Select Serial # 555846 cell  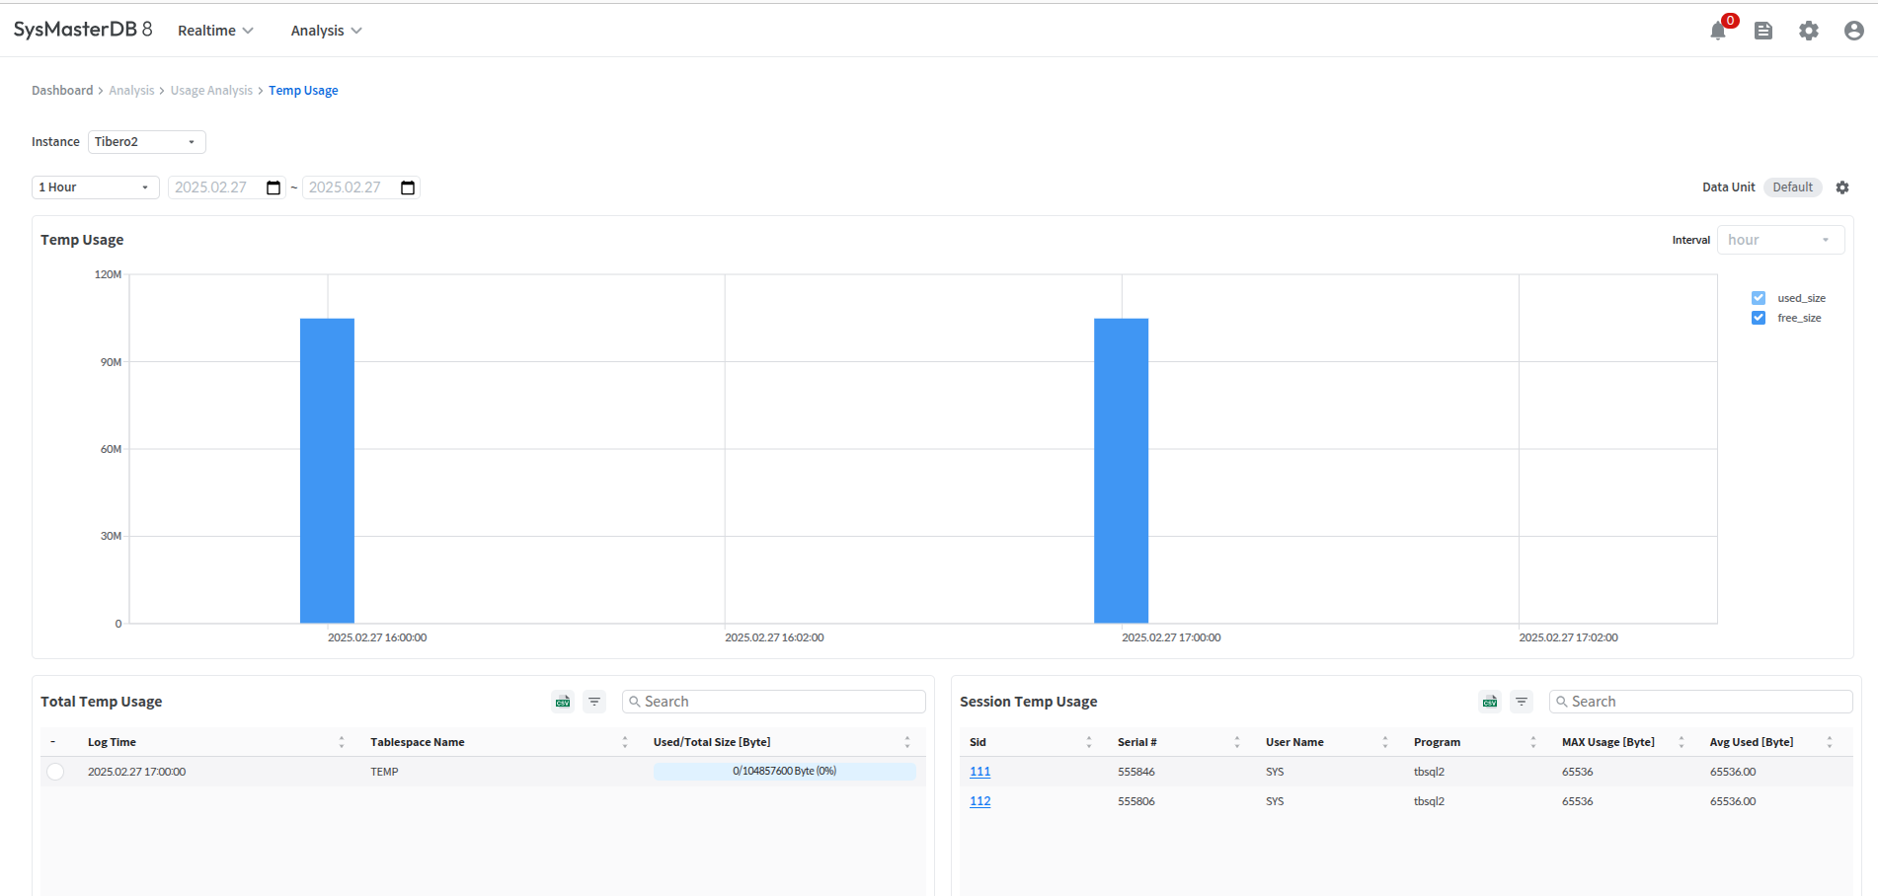[x=1136, y=772]
